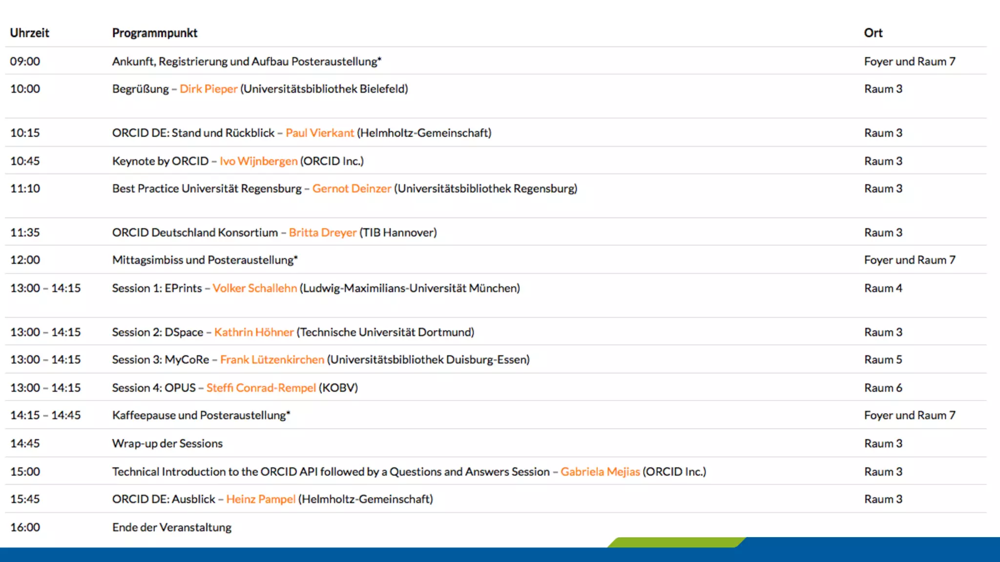1000x562 pixels.
Task: Click 'Wrap-up der Sessions' text
Action: (x=167, y=443)
